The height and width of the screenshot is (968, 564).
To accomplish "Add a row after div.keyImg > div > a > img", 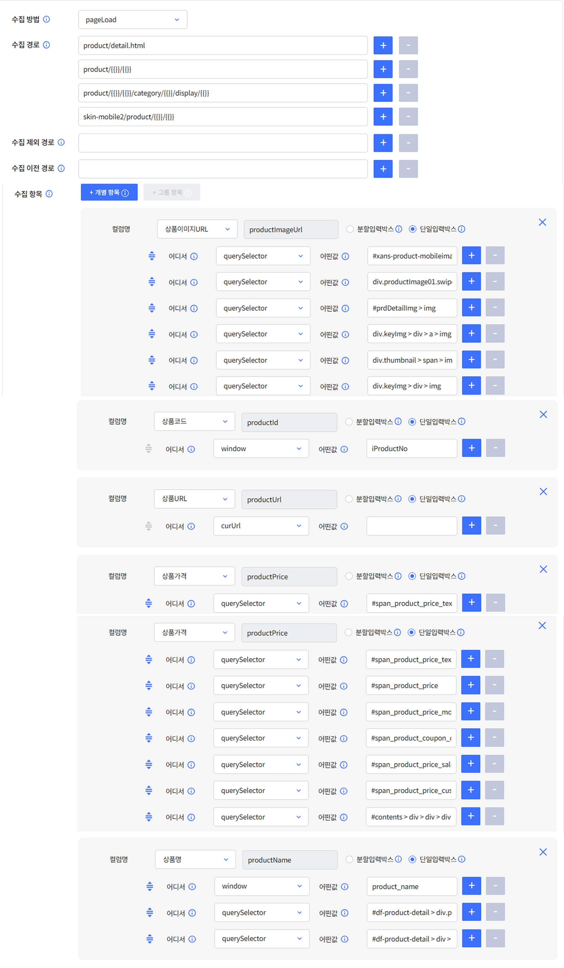I will [472, 333].
